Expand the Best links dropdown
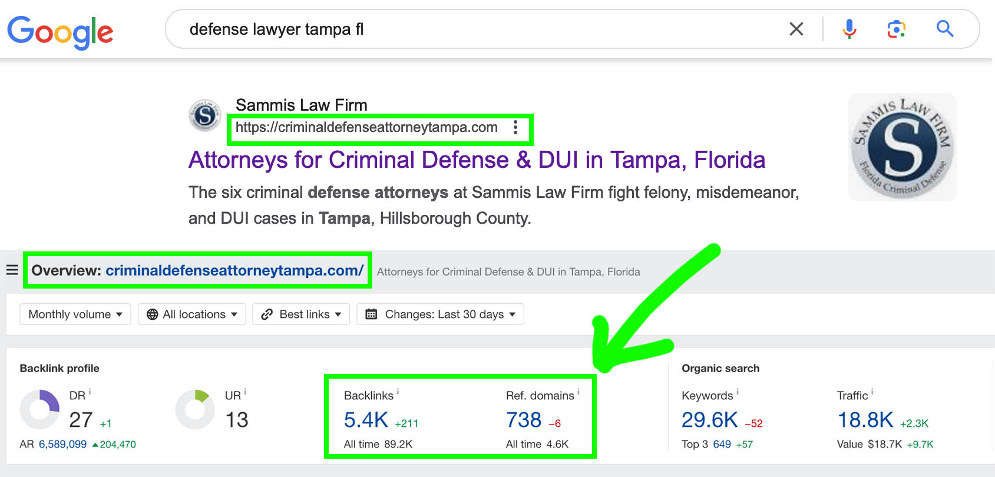Screen dimensions: 995x477 pyautogui.click(x=301, y=314)
